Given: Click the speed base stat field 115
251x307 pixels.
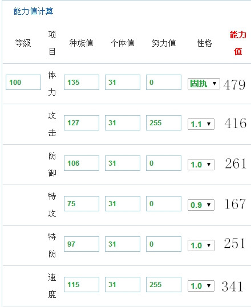Looking at the screenshot, I should (x=82, y=284).
